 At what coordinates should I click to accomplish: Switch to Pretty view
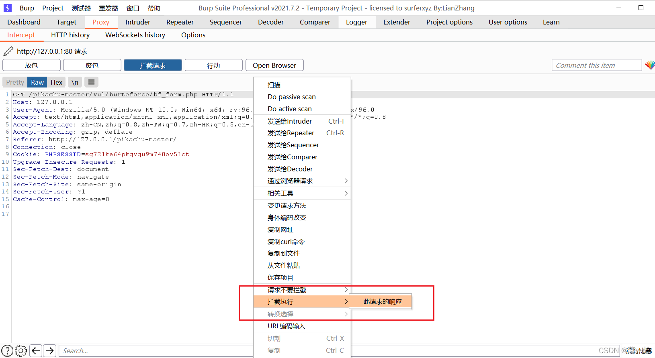(15, 82)
